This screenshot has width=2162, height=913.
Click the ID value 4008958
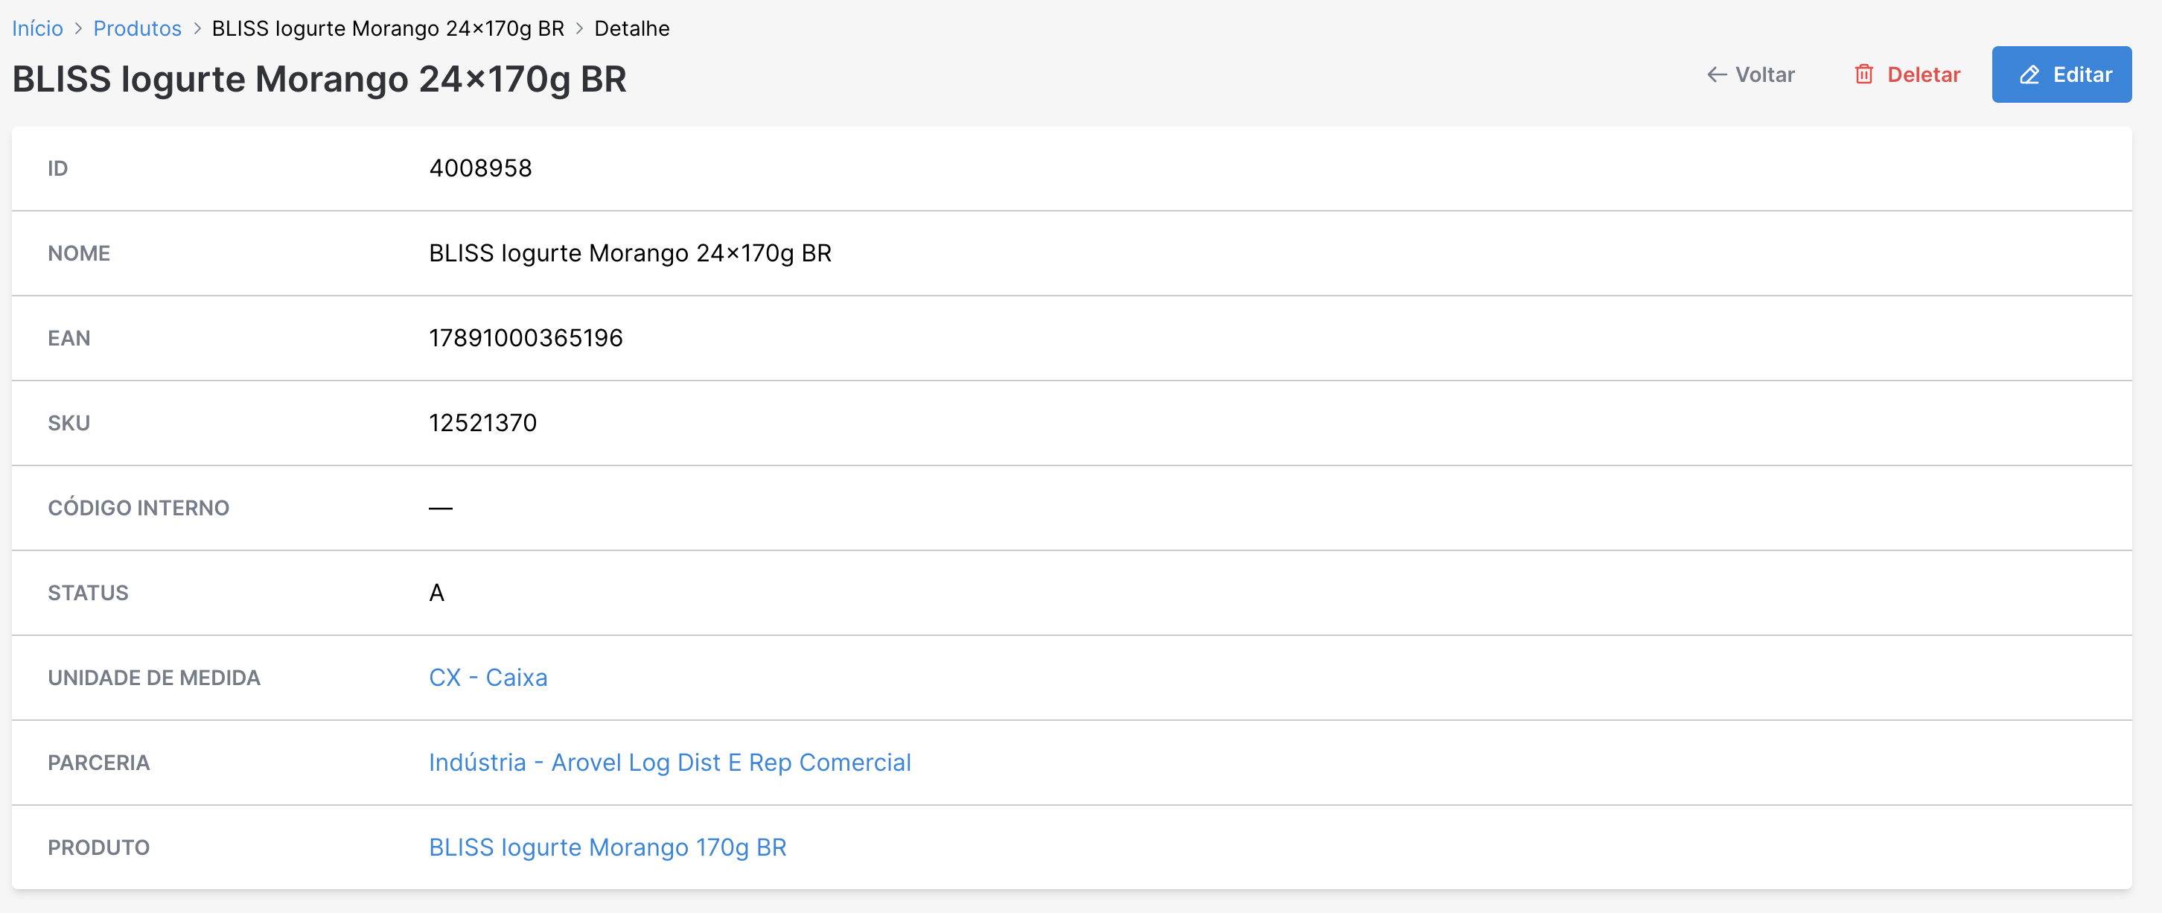click(x=480, y=168)
